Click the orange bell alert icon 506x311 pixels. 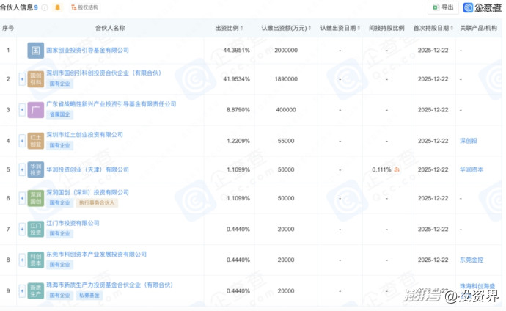(58, 7)
